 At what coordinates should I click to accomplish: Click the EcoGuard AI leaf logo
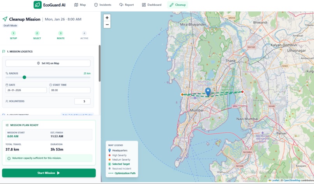tap(37, 5)
